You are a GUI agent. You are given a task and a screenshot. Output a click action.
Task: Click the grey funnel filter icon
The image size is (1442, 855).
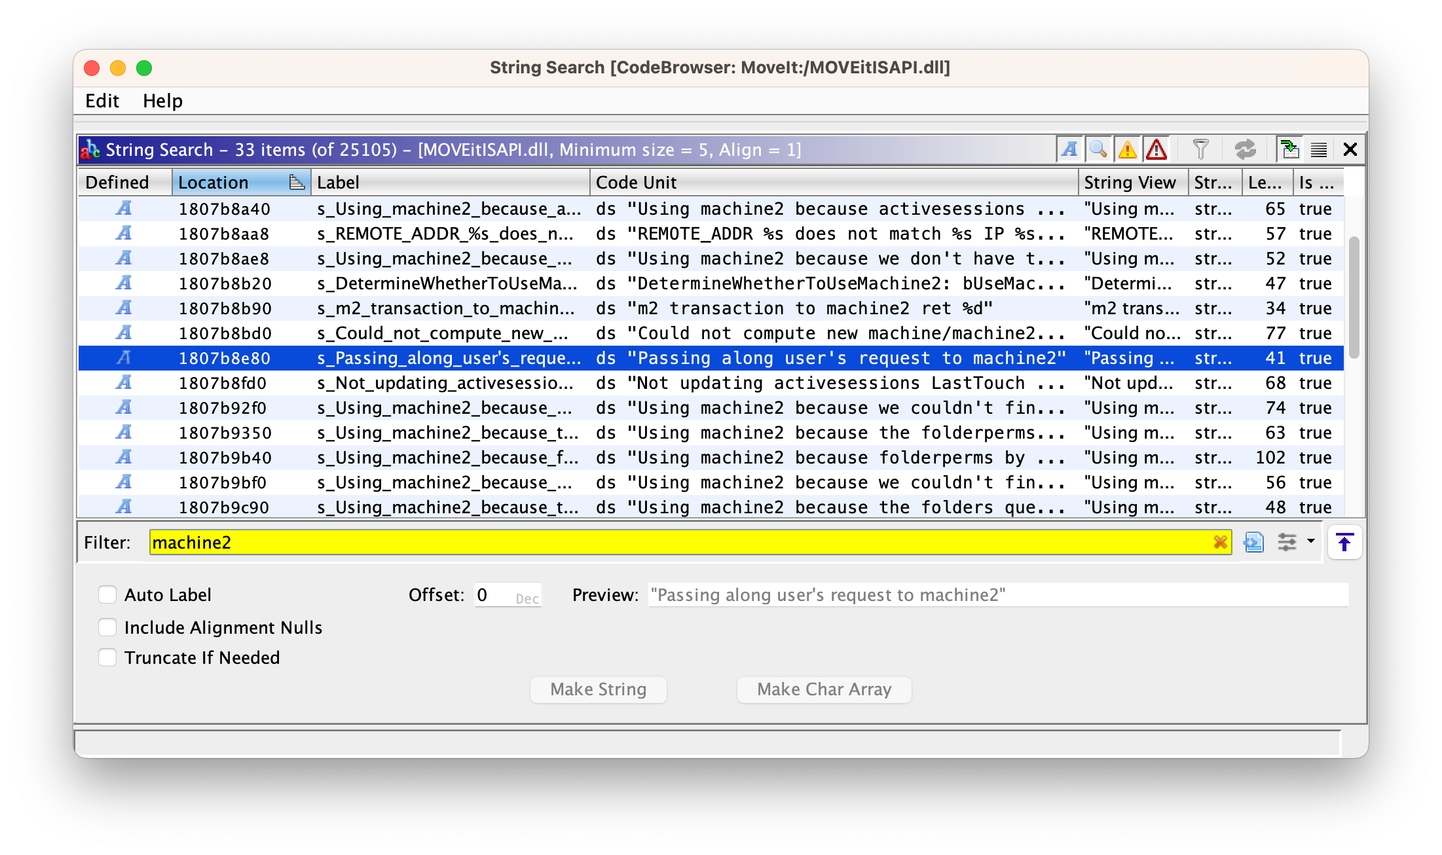1200,149
